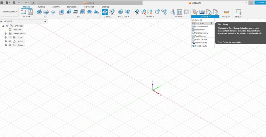Click the Undo arrow
Image resolution: width=266 pixels, height=137 pixels.
(19, 3)
